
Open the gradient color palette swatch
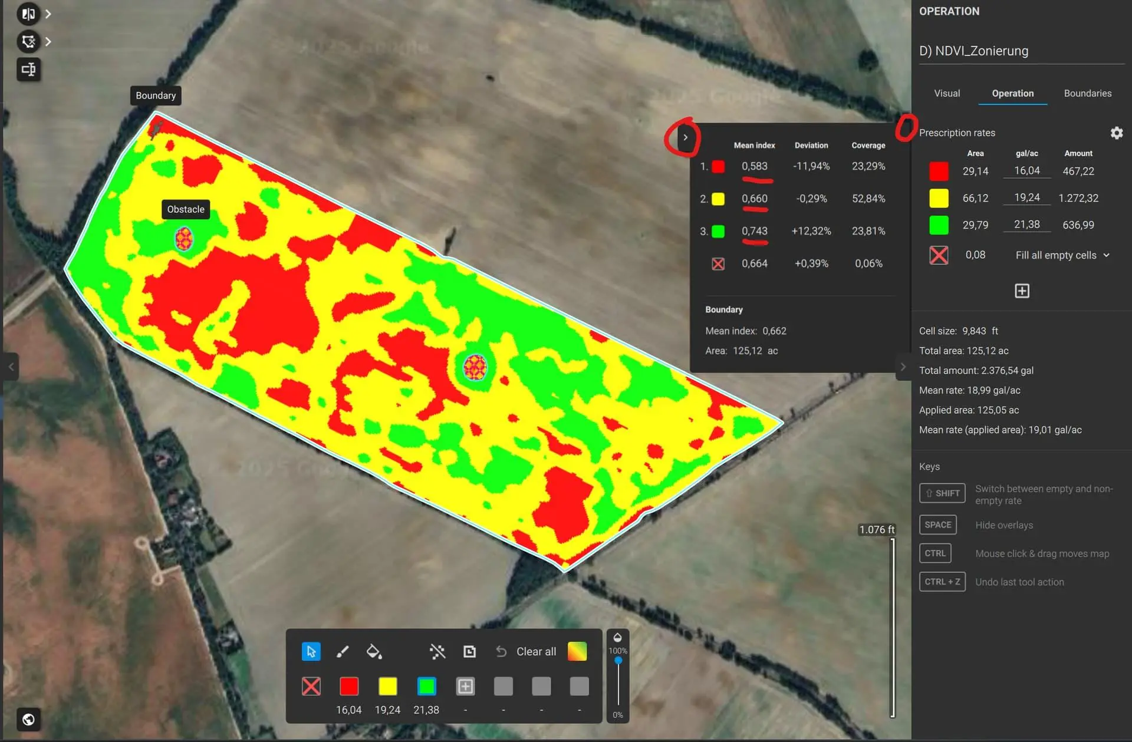(x=577, y=651)
